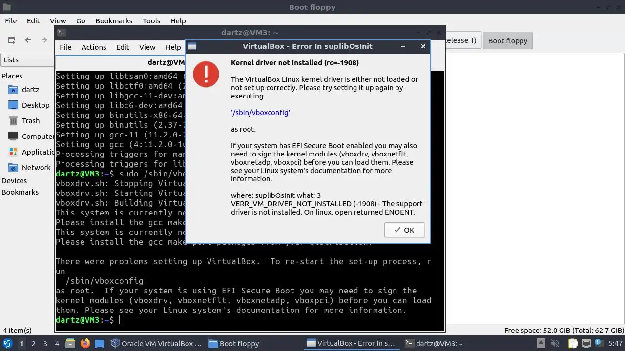Viewport: 625px width, 351px height.
Task: Switch to workspace 3
Action: (45, 344)
